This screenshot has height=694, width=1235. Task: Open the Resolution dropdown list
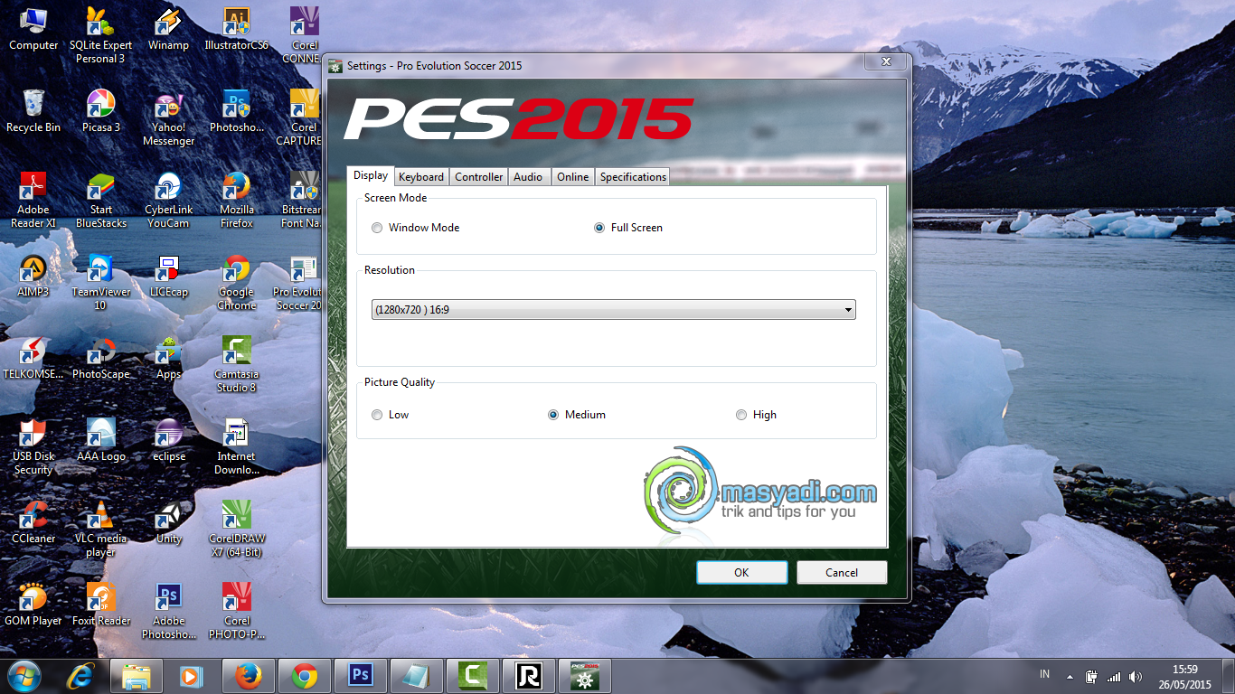(x=614, y=310)
